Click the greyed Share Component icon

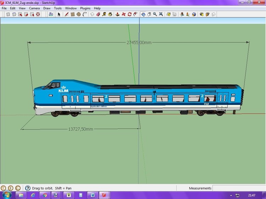coord(214,15)
